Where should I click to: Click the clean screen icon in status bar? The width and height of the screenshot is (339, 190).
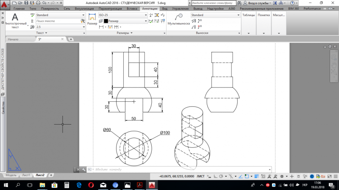[x=330, y=176]
